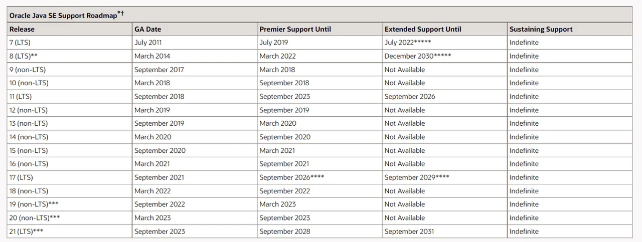Select the September 2026**** premier support cell
The height and width of the screenshot is (242, 642).
pos(292,177)
